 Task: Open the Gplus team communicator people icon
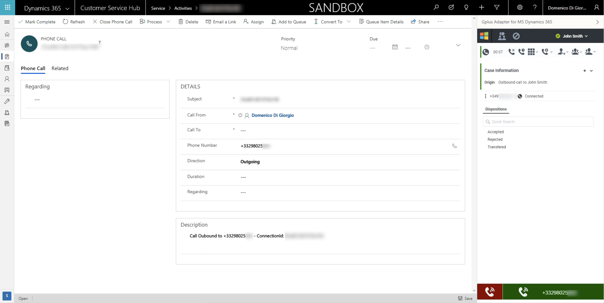point(502,36)
